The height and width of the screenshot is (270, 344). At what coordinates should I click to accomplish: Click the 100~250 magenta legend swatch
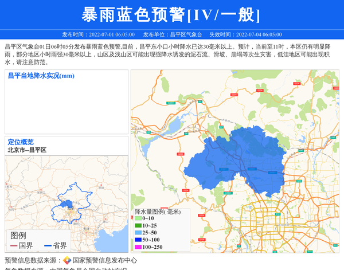click(x=138, y=247)
